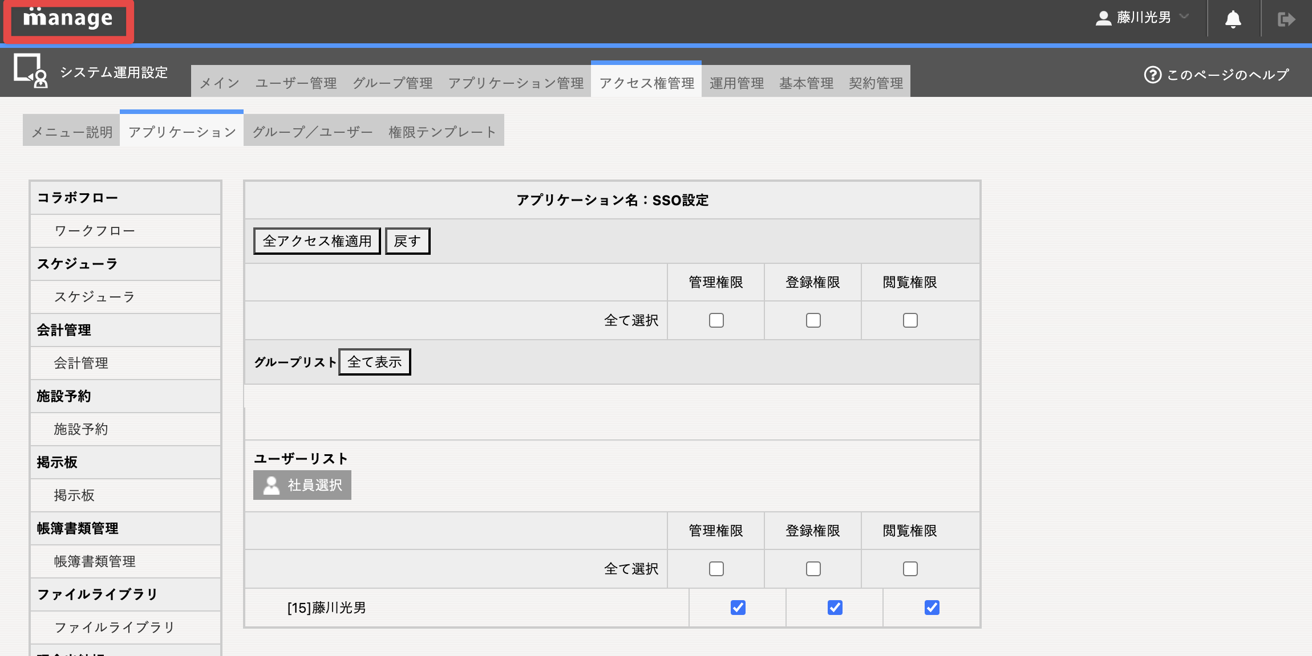
Task: Click the 全て表示 button
Action: [375, 362]
